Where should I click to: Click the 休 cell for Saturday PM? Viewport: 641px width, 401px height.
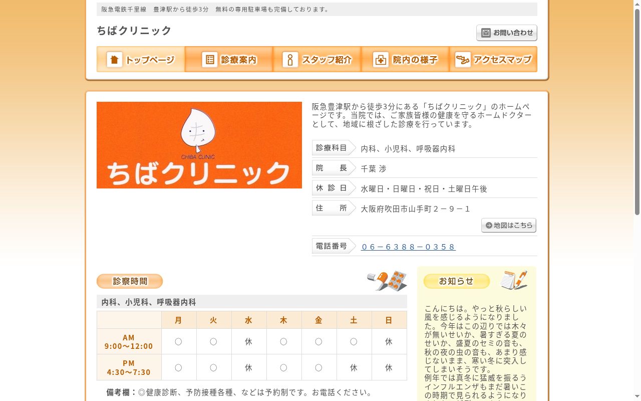[x=354, y=367]
